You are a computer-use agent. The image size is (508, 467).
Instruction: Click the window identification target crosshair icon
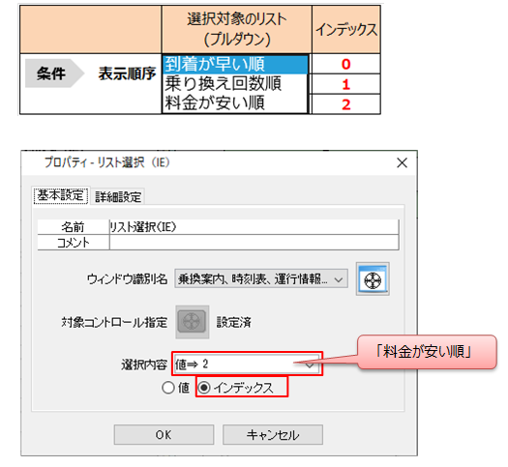[x=373, y=279]
